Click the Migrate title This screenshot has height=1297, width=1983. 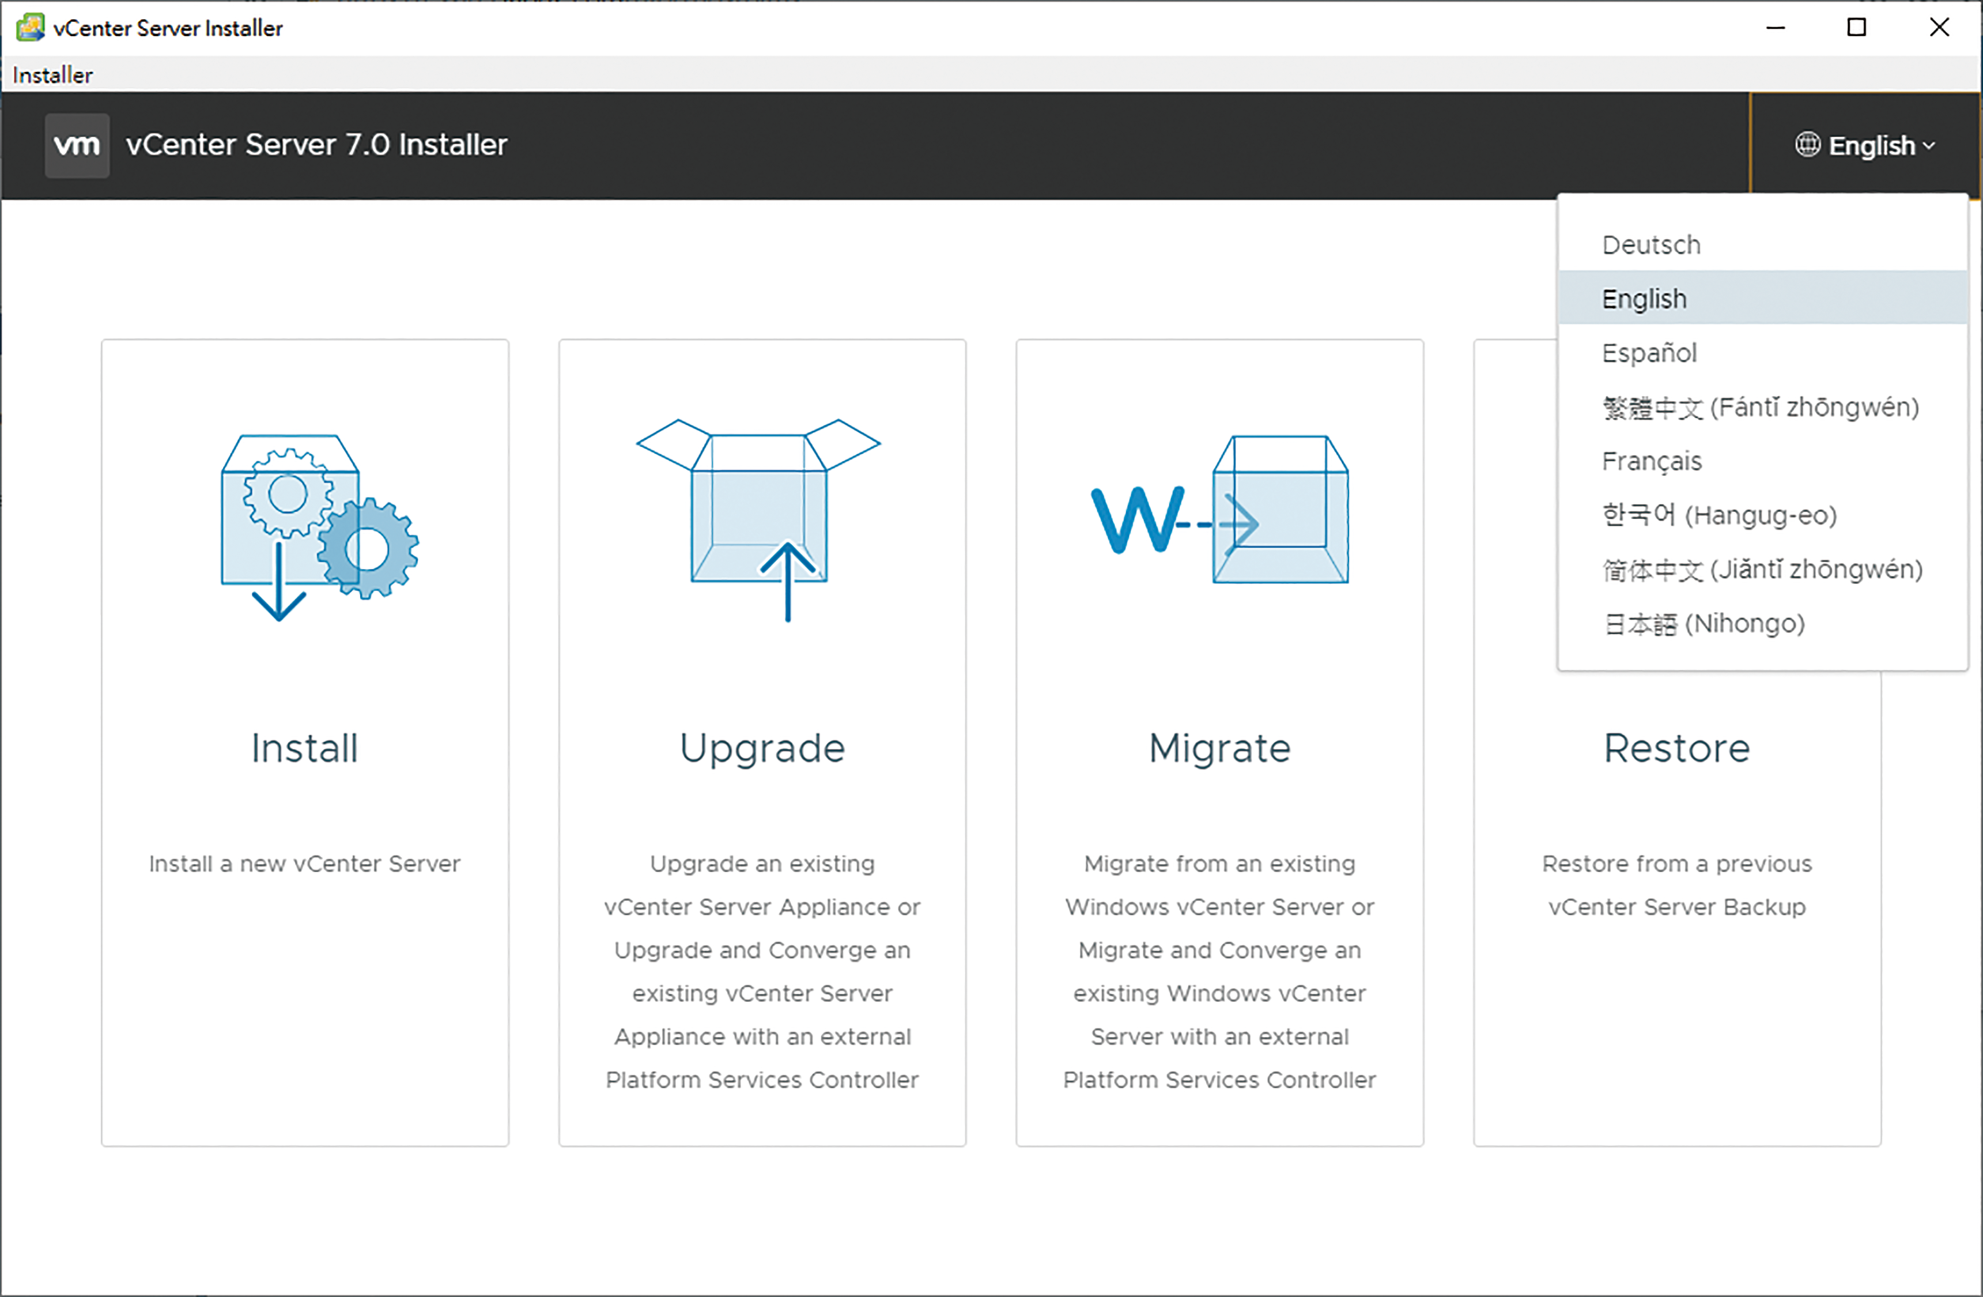1220,749
